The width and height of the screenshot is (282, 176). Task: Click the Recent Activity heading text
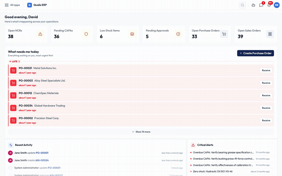point(24,145)
